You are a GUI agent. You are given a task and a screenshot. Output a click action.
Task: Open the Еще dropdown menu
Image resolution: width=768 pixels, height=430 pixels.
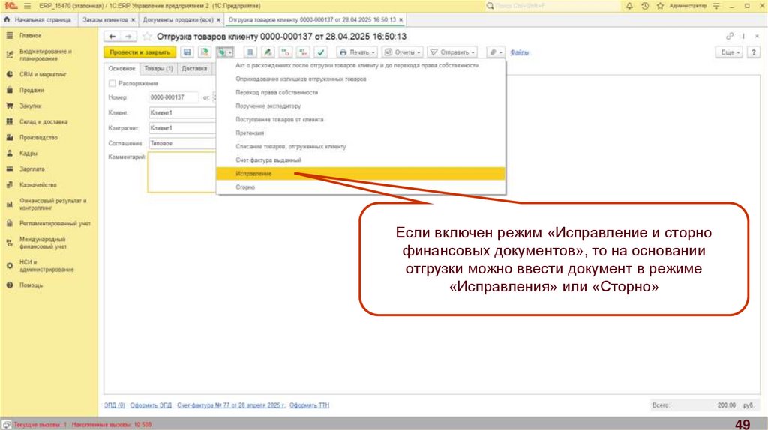pyautogui.click(x=730, y=52)
